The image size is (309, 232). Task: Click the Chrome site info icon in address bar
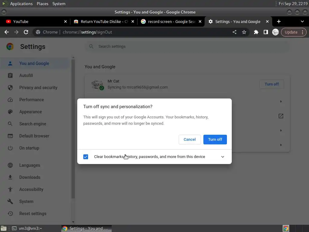[x=38, y=32]
